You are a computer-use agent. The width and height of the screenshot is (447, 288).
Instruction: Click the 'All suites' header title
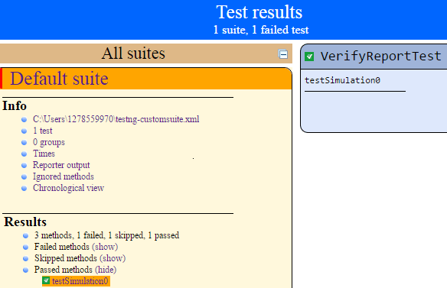point(133,53)
